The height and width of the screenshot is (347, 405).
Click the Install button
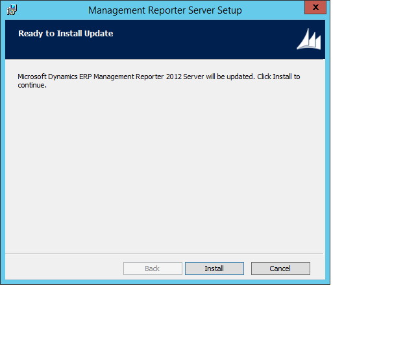point(214,269)
